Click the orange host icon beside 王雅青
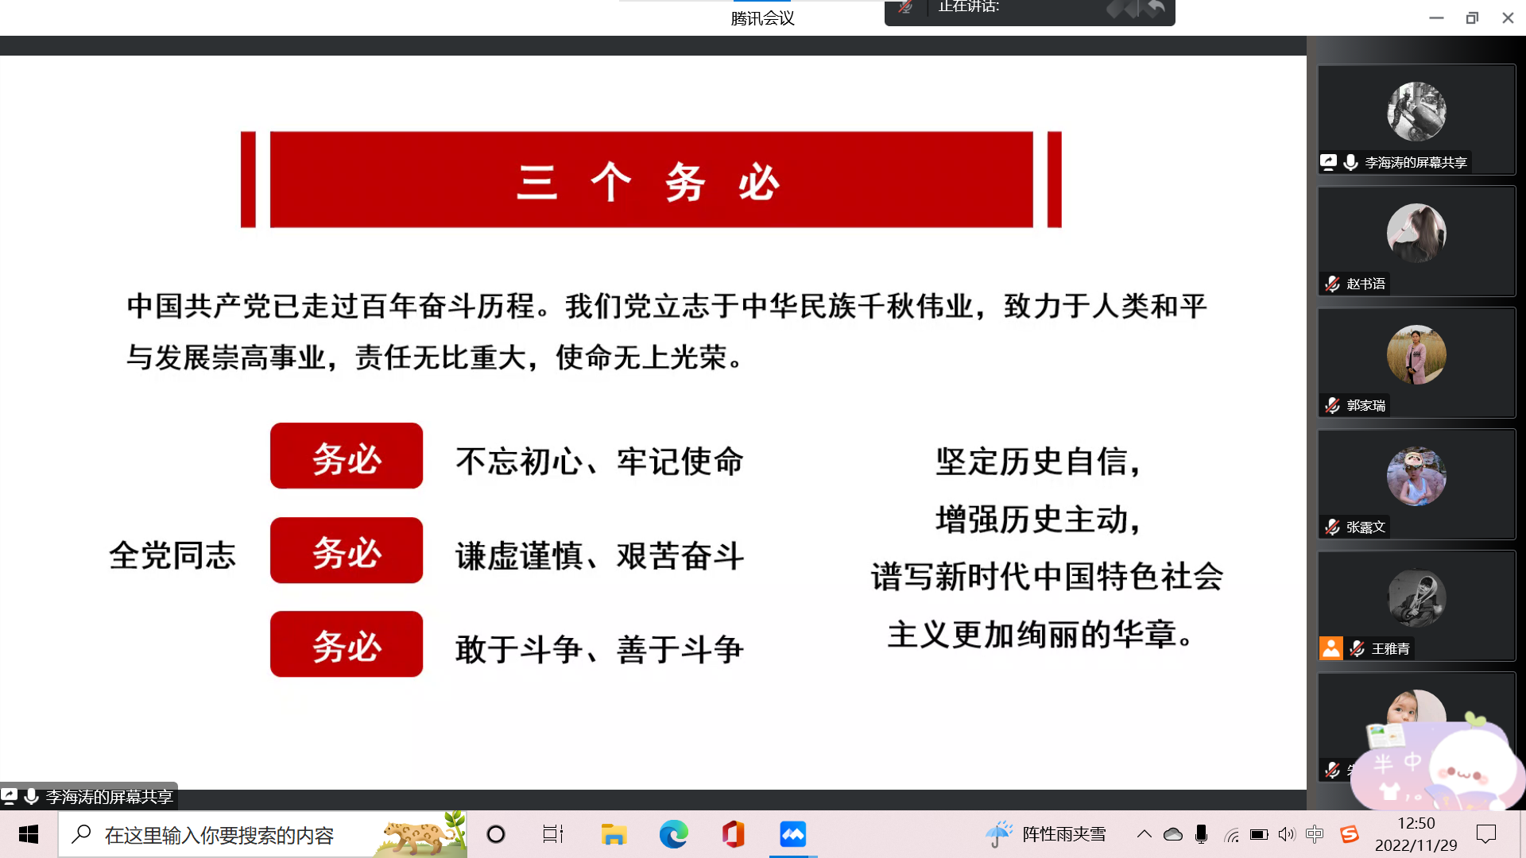 point(1331,648)
